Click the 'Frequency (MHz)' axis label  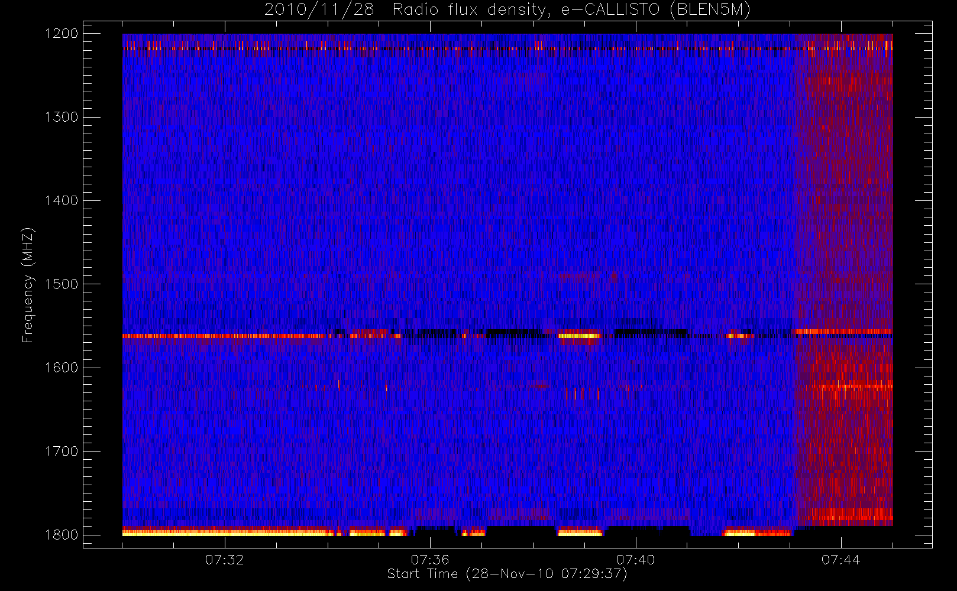(28, 285)
